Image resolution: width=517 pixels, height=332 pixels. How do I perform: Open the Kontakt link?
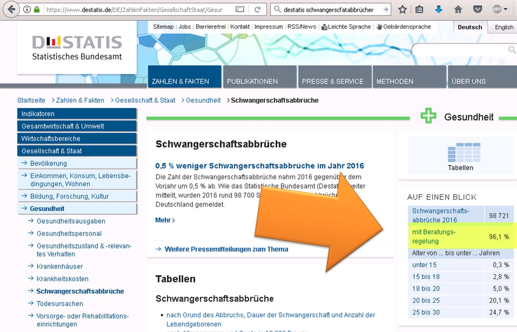click(x=240, y=27)
